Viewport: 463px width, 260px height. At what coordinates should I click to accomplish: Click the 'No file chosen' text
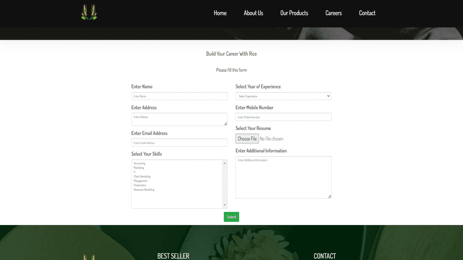coord(272,139)
